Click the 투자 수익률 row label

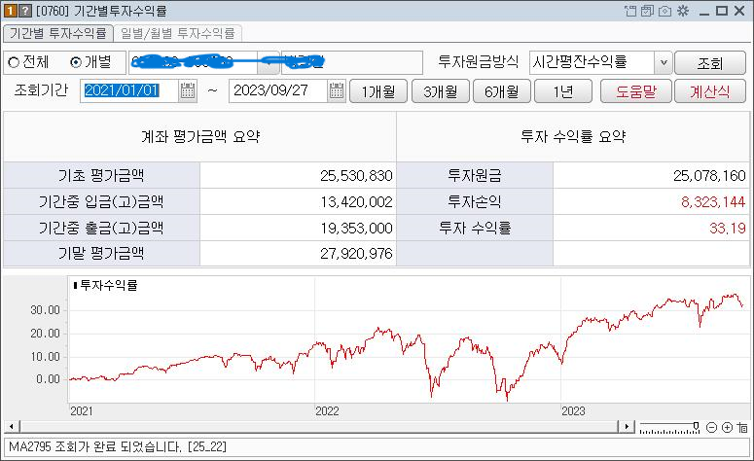pos(475,229)
